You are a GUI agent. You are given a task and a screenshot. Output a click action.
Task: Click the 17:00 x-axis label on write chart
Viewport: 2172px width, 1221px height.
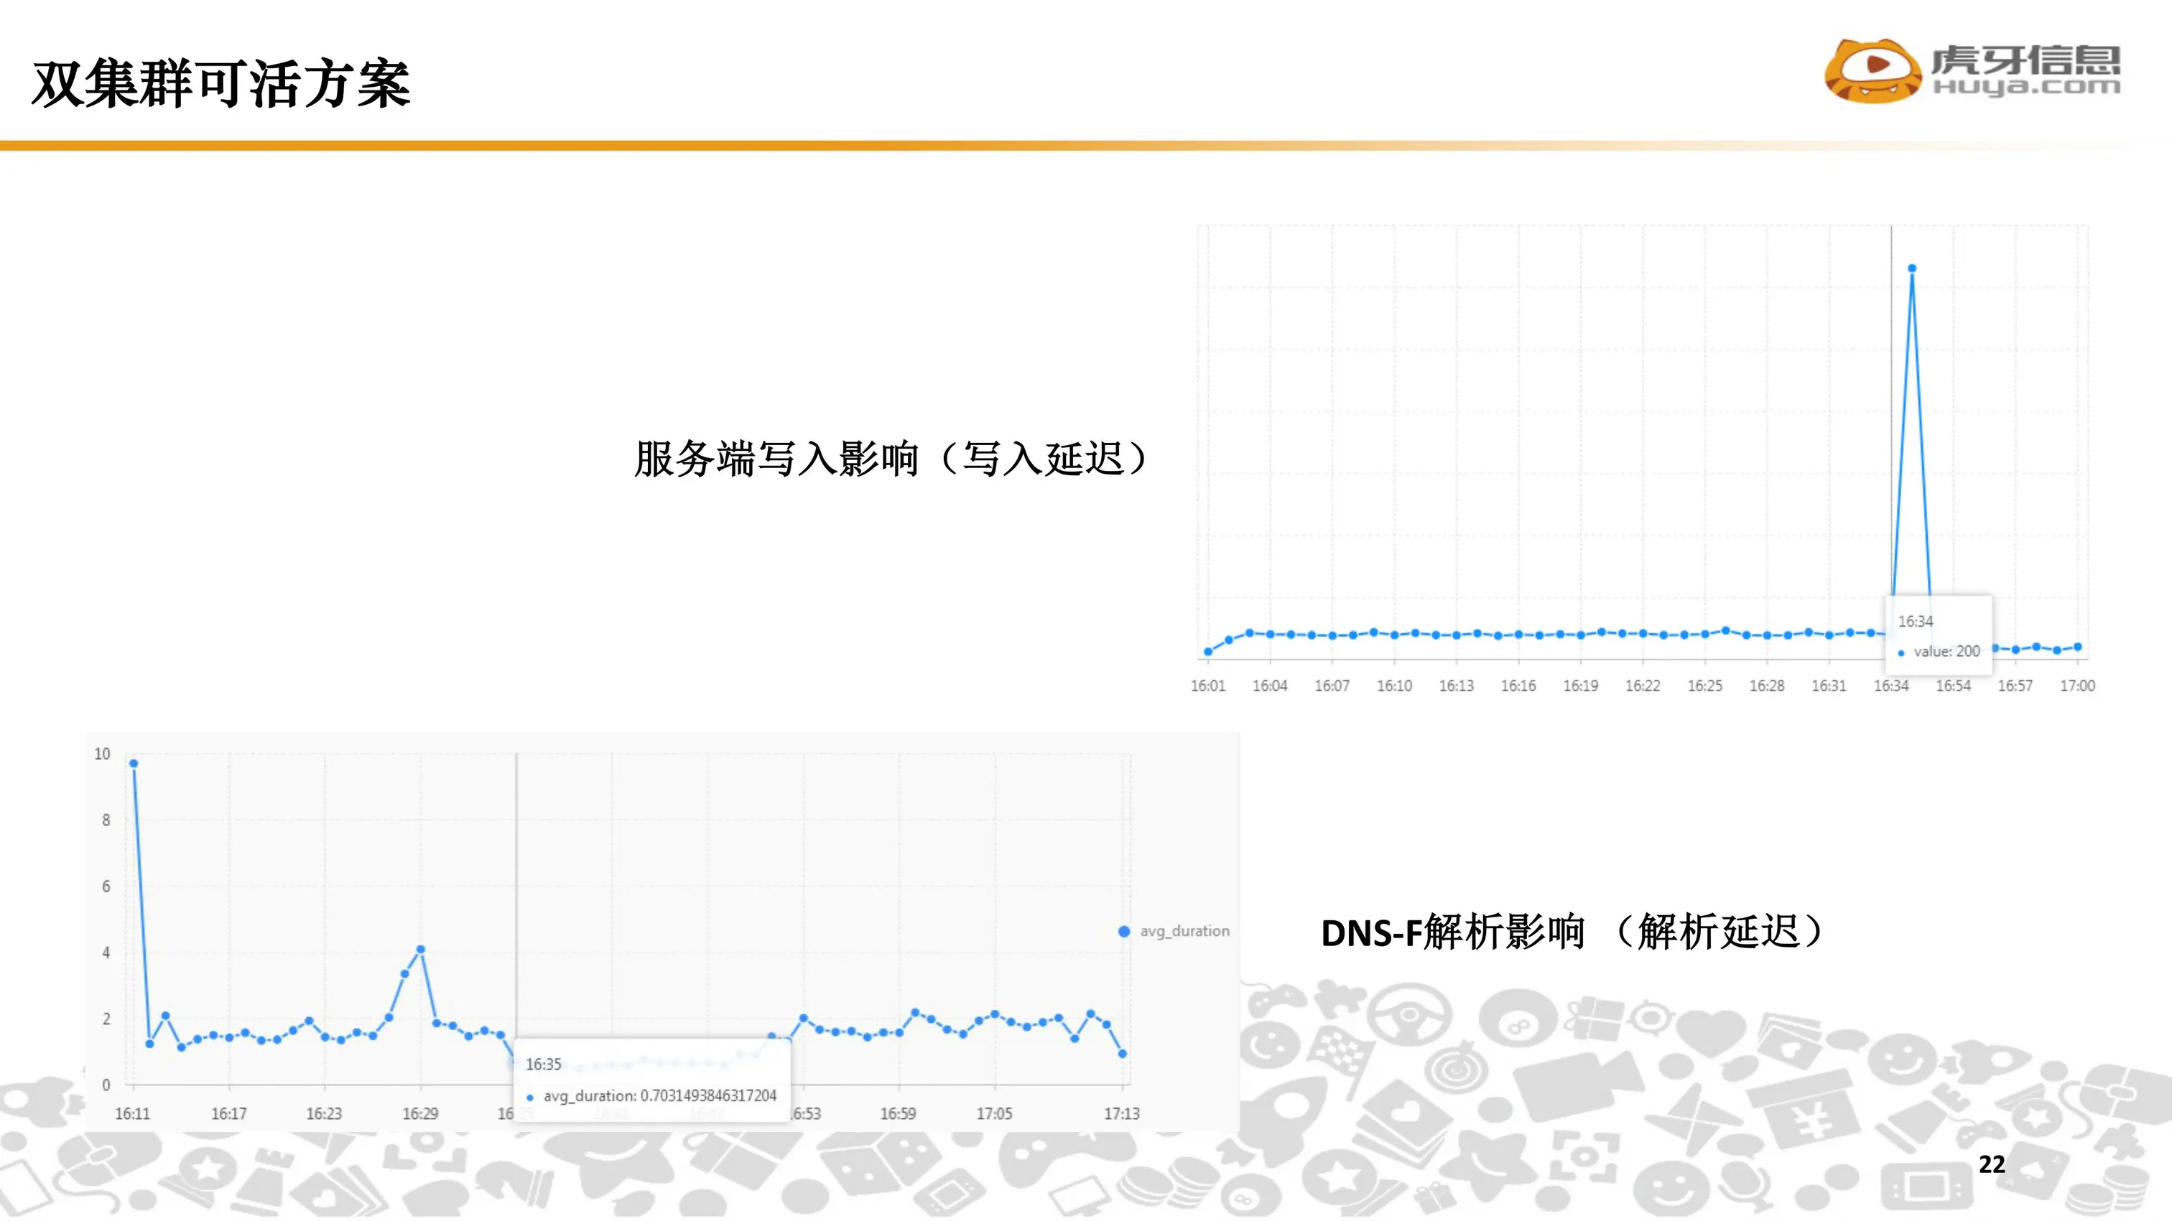pyautogui.click(x=2076, y=686)
